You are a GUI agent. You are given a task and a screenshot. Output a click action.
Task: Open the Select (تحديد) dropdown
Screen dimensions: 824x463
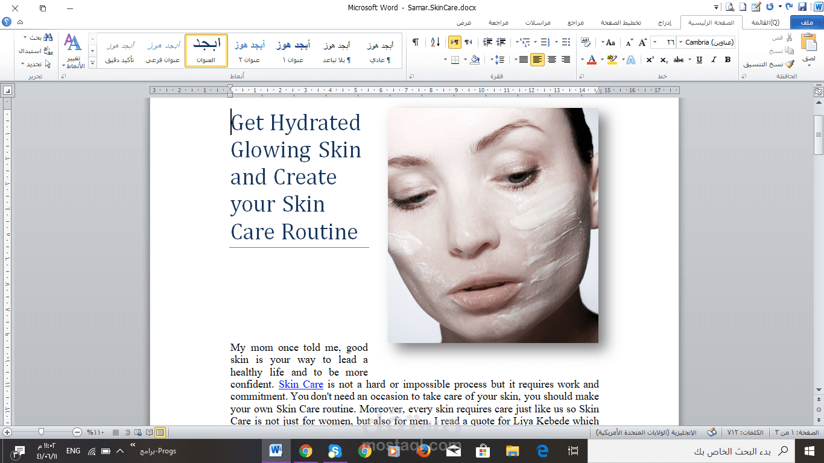tap(36, 64)
